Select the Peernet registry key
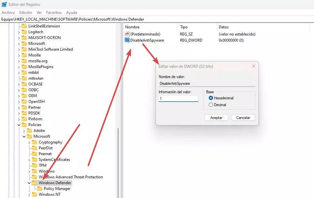314x198 pixels. [45, 154]
